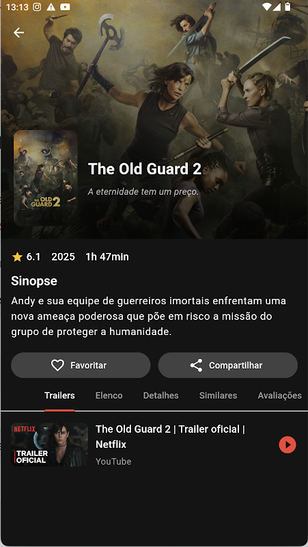Show the Avaliações tab

pos(280,396)
